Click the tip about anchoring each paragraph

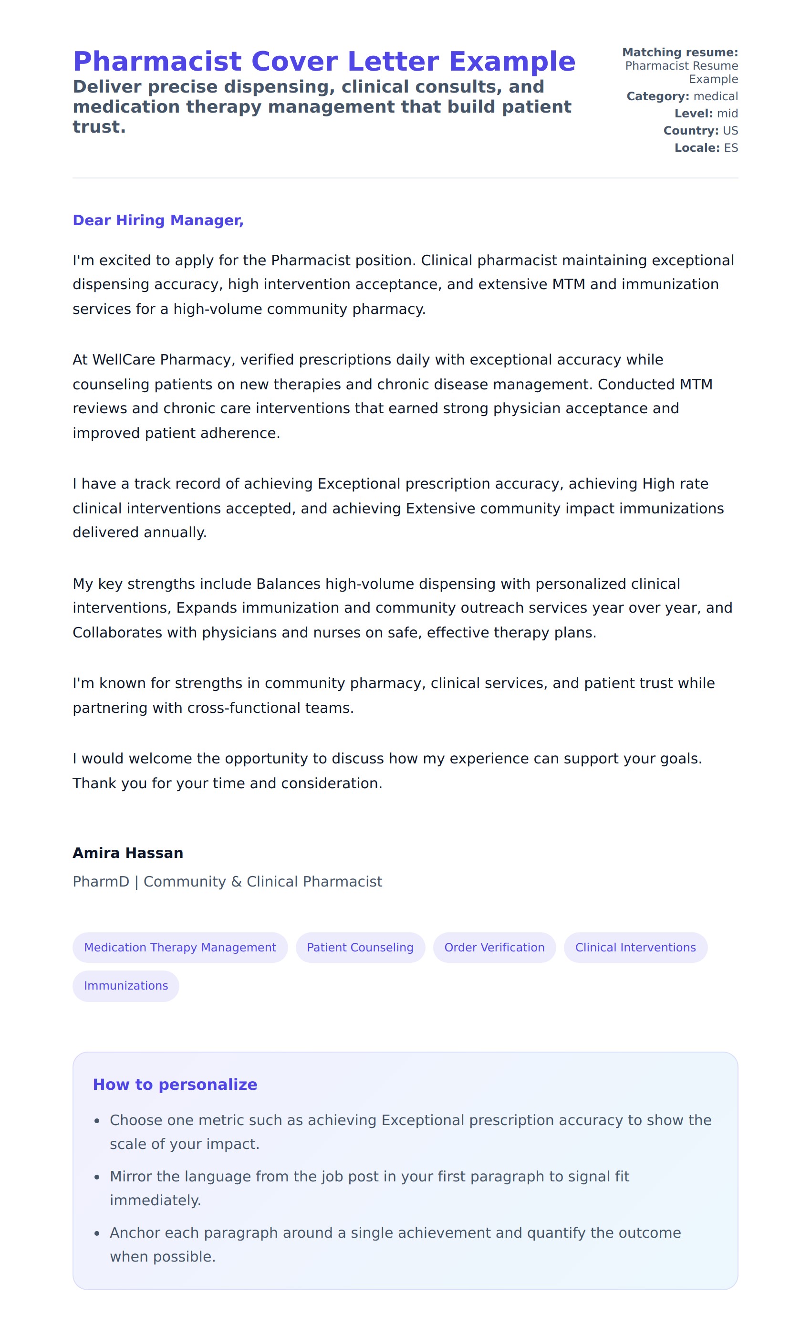(395, 1244)
